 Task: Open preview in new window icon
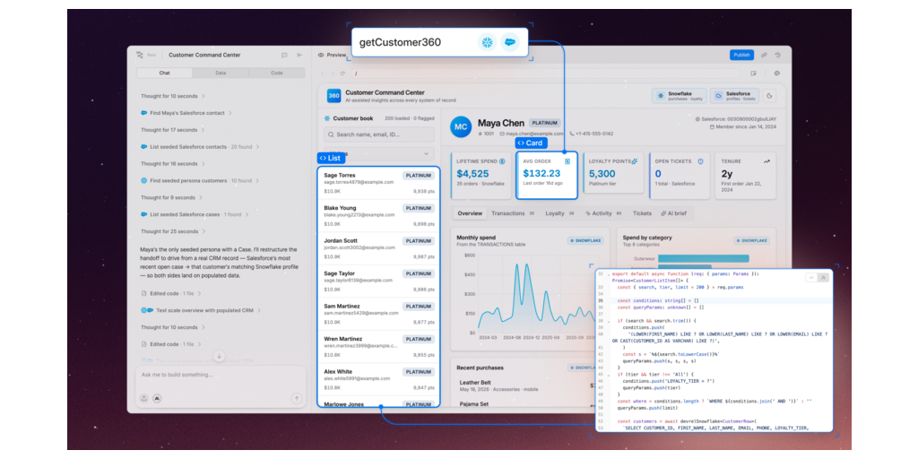(x=753, y=74)
